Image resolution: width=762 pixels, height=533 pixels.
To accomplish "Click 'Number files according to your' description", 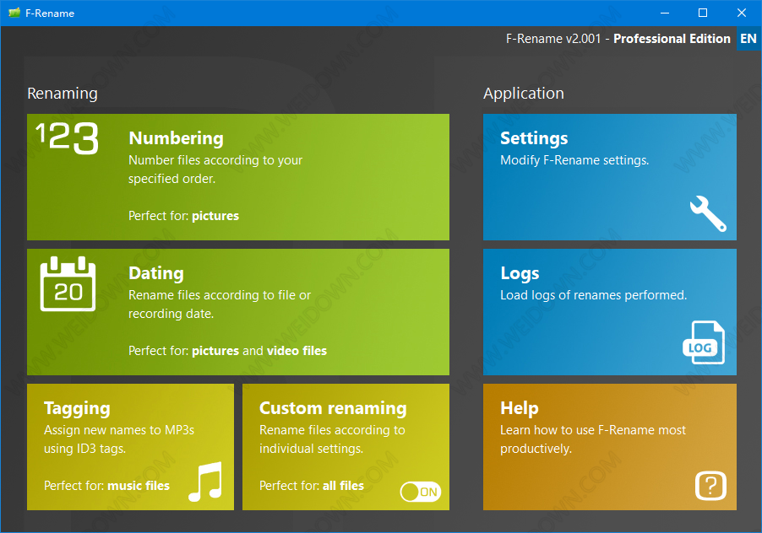I will [x=215, y=170].
